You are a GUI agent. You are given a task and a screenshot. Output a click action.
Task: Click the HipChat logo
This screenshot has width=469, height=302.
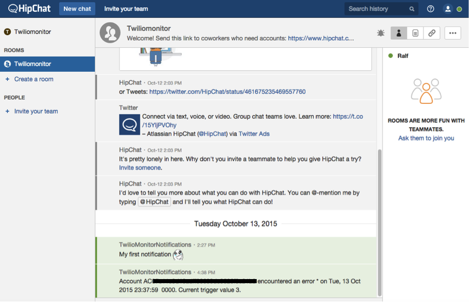pyautogui.click(x=29, y=9)
